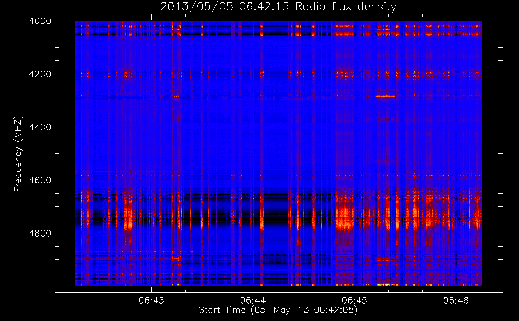This screenshot has width=519, height=321.
Task: Click the plot title 'Radio flux density'
Action: pyautogui.click(x=346, y=7)
